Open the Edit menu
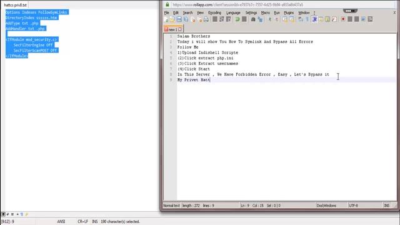400x225 pixels. [176, 12]
